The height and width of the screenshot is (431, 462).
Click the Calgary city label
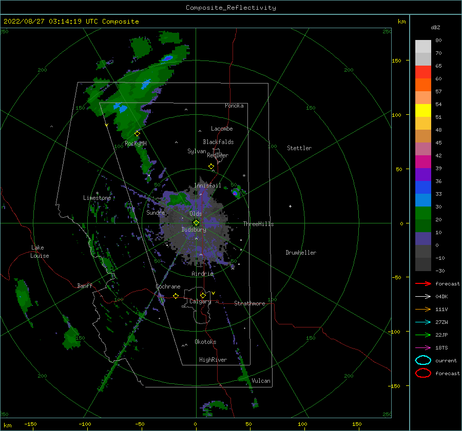pyautogui.click(x=200, y=301)
